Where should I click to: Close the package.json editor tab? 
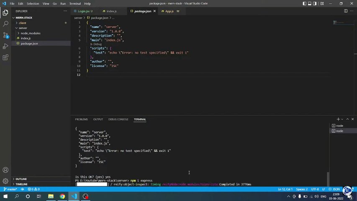(x=154, y=11)
